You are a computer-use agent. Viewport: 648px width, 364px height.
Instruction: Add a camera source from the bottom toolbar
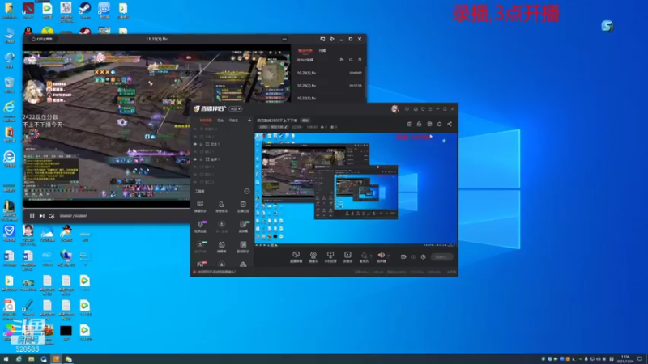tap(313, 257)
